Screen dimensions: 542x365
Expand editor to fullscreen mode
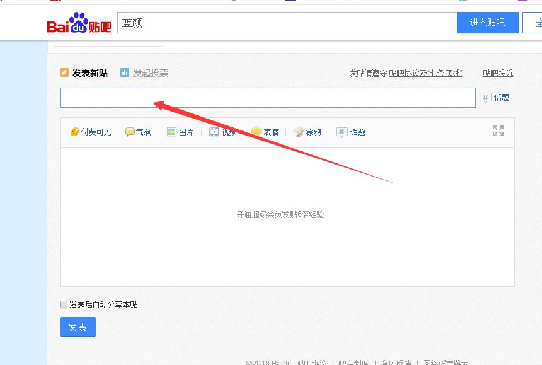coord(498,131)
